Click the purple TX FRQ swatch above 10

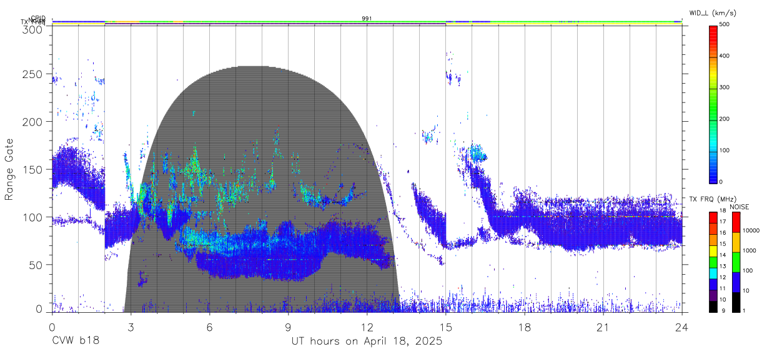click(713, 295)
